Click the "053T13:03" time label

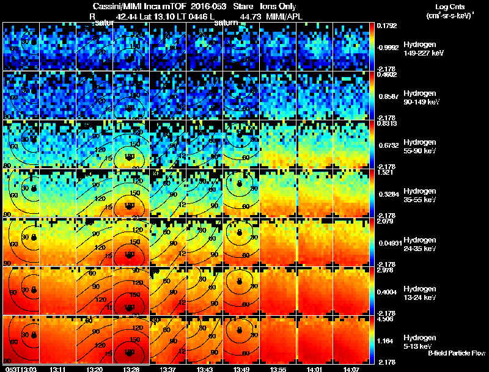click(21, 369)
